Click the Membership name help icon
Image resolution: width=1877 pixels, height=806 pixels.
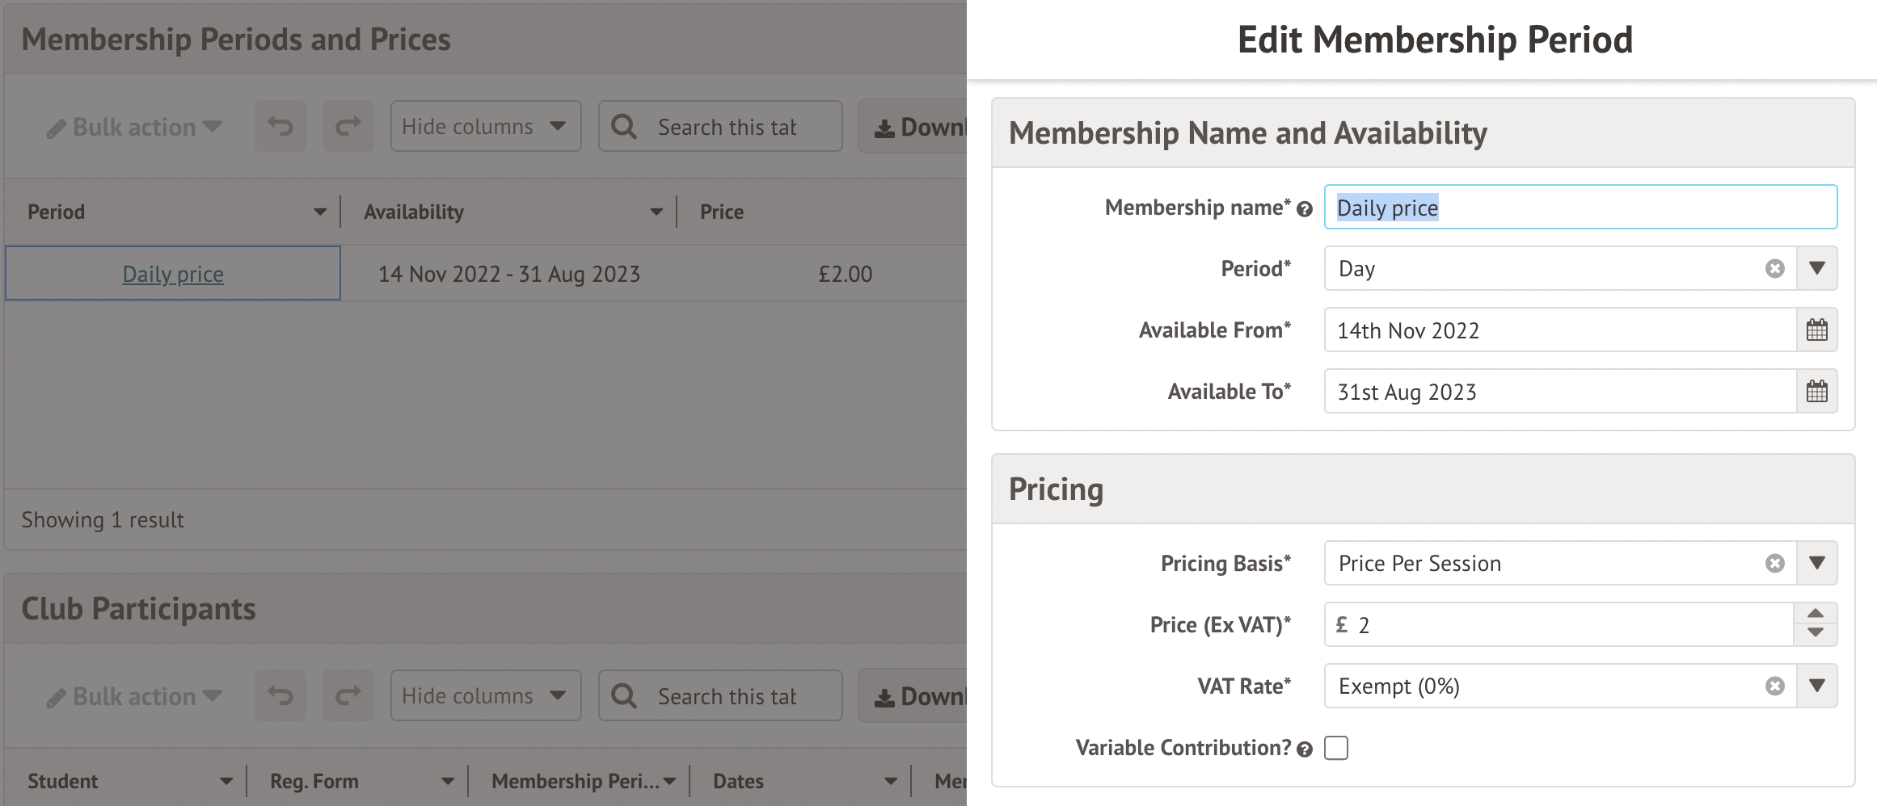pos(1304,210)
